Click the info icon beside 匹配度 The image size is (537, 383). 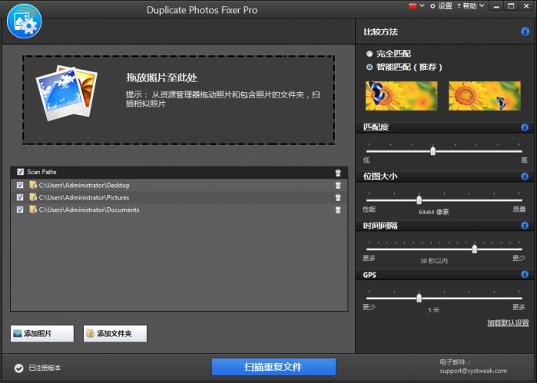(x=525, y=127)
